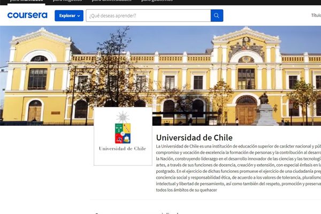This screenshot has height=214, width=321.
Task: Click the partially visible heading at the page bottom
Action: [x=137, y=213]
